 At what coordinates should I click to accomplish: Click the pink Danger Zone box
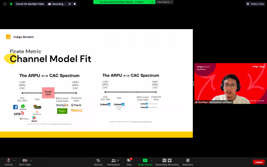pos(48,93)
